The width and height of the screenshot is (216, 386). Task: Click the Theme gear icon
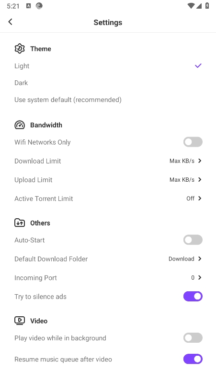(x=20, y=49)
